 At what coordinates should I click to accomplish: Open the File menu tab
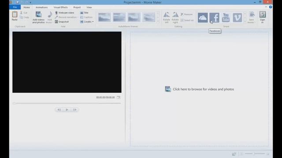(x=15, y=7)
